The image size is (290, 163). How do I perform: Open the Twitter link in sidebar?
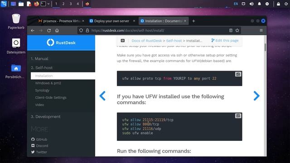[x=39, y=152]
